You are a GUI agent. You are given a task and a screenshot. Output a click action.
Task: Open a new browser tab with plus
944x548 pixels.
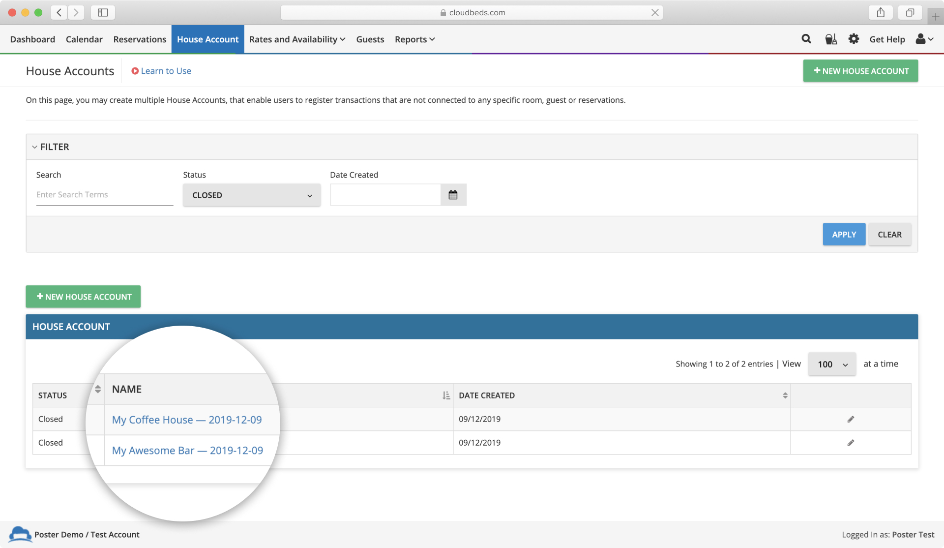[x=936, y=17]
